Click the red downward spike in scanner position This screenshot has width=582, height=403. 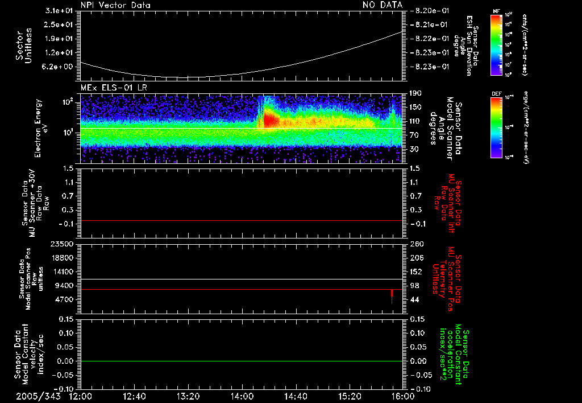(392, 297)
